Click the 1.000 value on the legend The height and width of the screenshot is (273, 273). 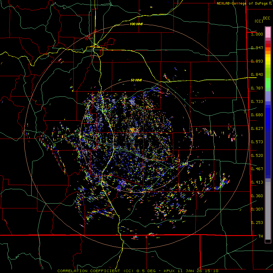(x=257, y=34)
